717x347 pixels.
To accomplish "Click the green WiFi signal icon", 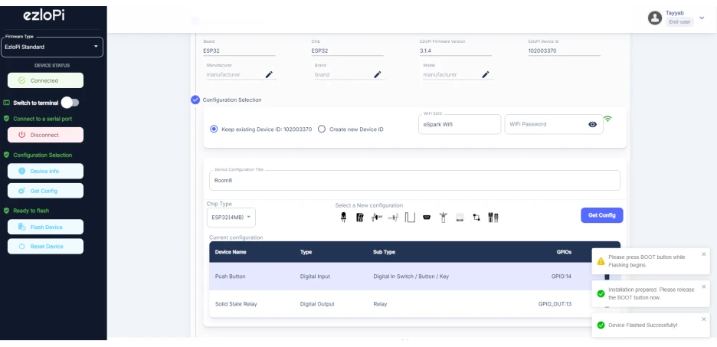I will 607,119.
